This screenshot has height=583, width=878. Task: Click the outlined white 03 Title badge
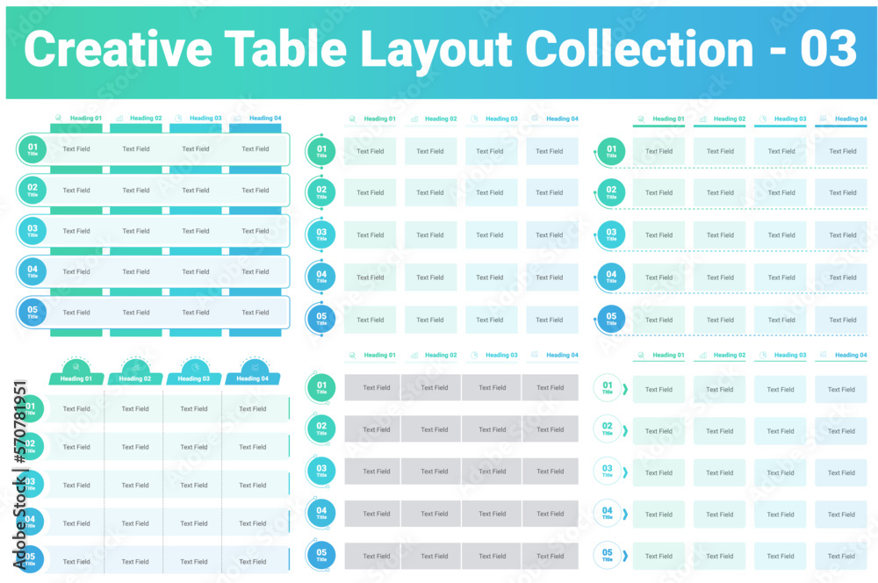pos(607,471)
